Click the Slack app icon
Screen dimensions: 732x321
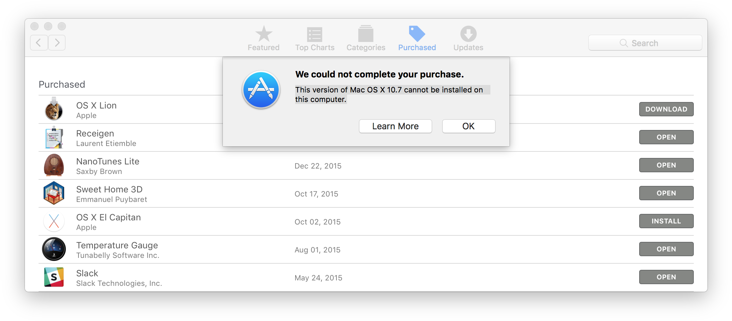[x=54, y=277]
